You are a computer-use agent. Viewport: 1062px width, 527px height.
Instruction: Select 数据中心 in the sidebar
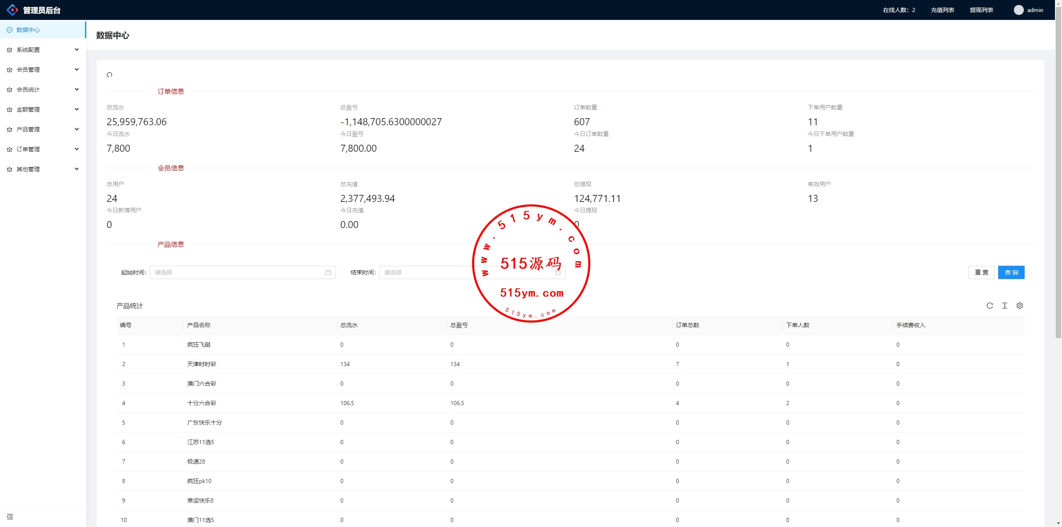(x=28, y=30)
